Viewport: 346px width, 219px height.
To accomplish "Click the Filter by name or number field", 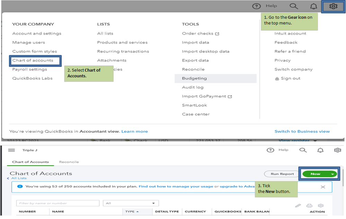I will 57,203.
